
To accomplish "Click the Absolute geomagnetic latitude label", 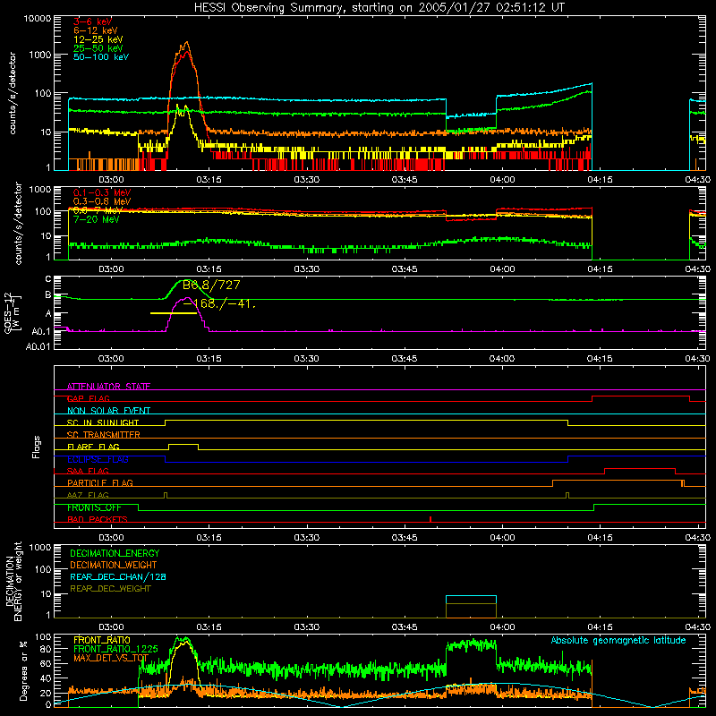I will pyautogui.click(x=618, y=640).
